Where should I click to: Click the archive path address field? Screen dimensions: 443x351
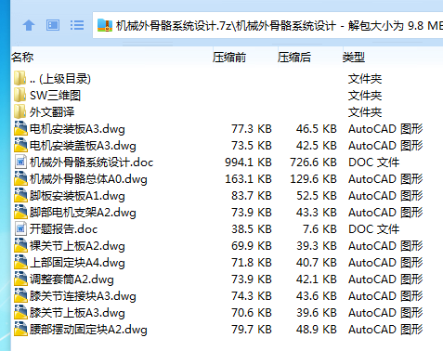[267, 25]
